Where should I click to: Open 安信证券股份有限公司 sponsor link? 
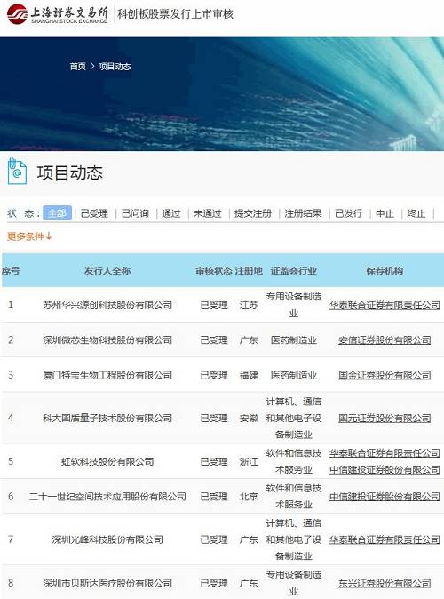(385, 340)
